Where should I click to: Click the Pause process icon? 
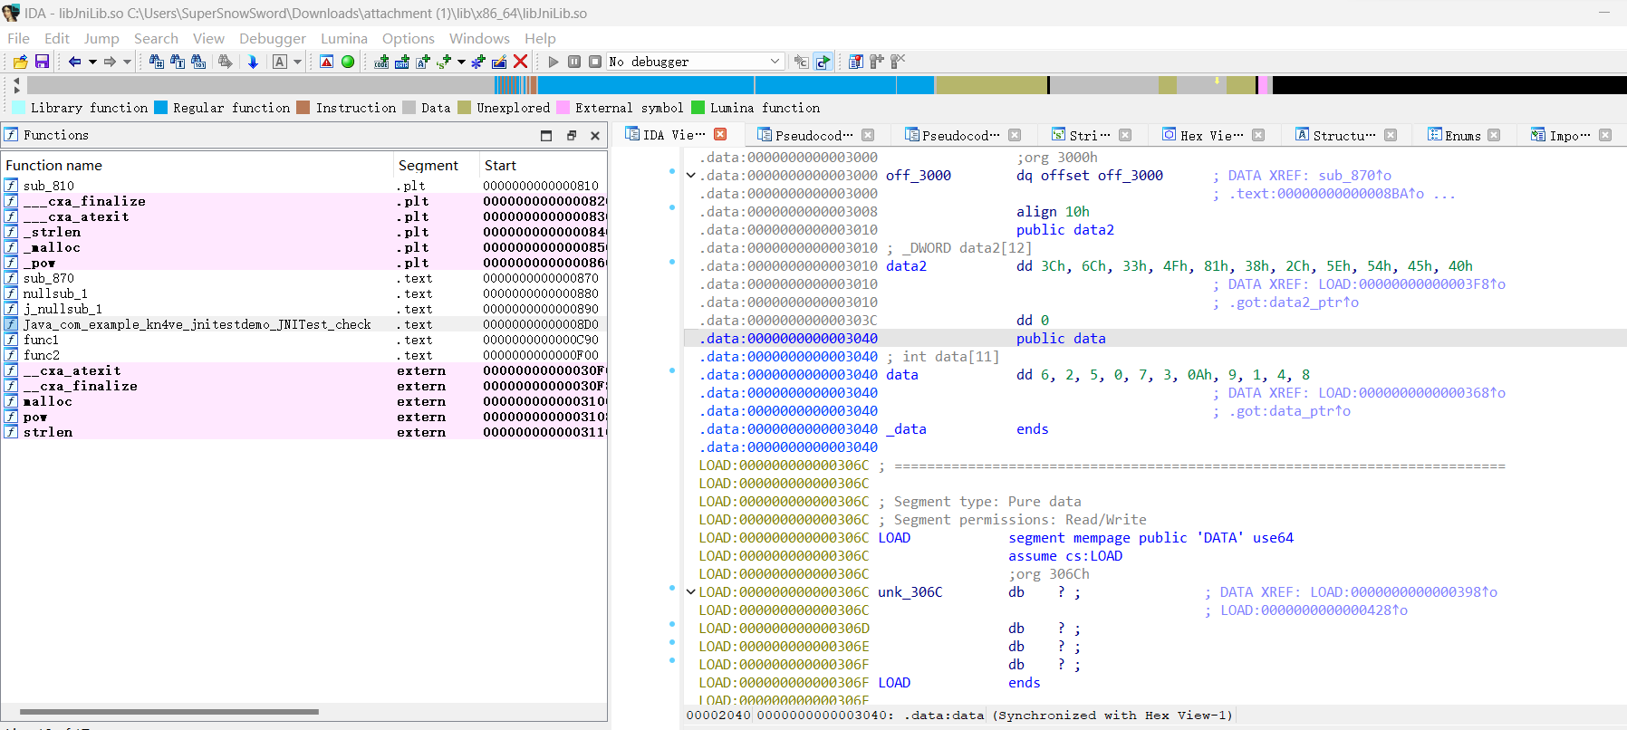click(x=574, y=62)
